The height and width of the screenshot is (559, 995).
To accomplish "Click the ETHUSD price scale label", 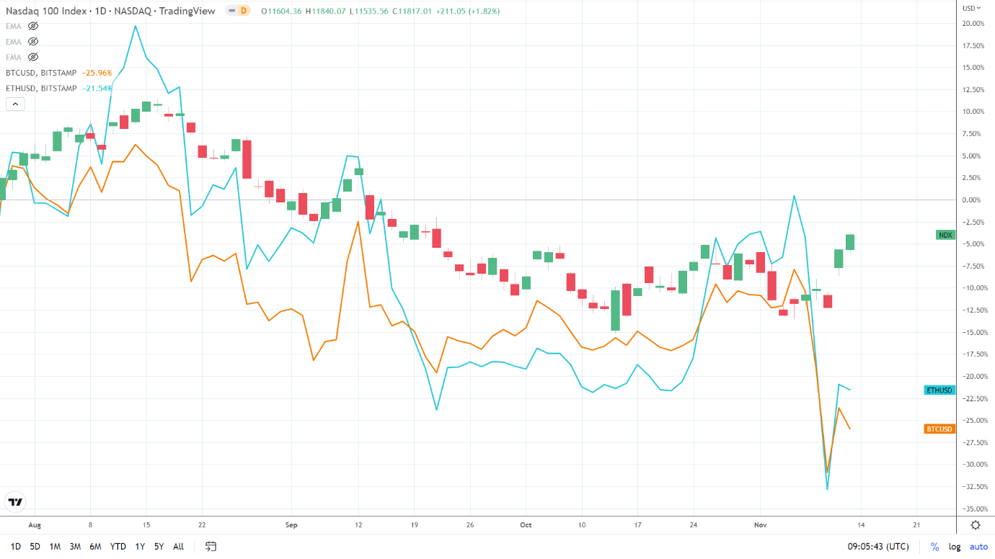I will [939, 390].
